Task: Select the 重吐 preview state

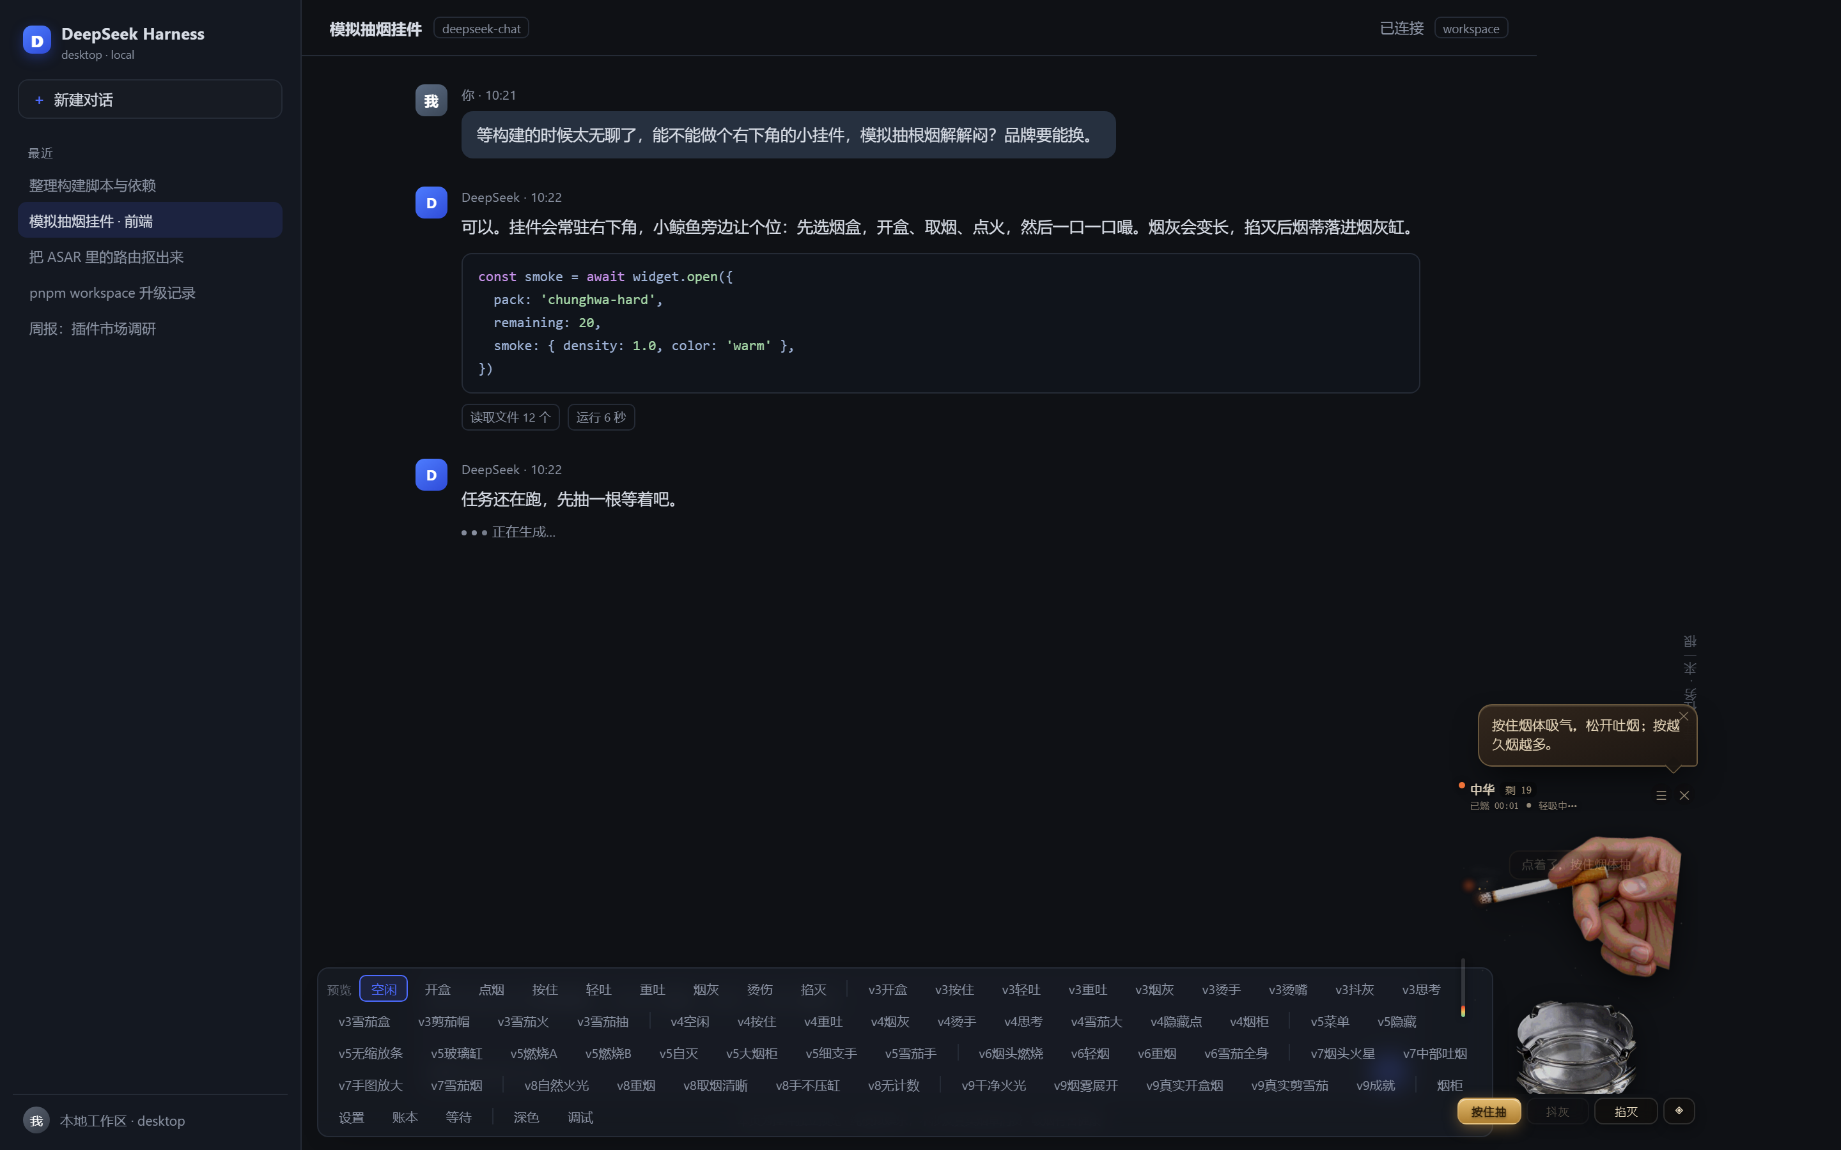Action: 652,989
